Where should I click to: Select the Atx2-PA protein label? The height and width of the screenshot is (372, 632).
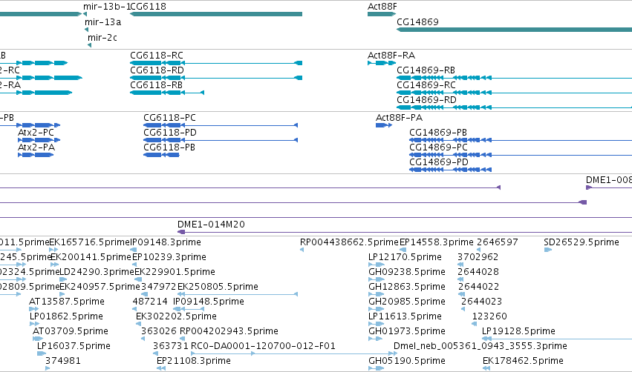pyautogui.click(x=36, y=147)
